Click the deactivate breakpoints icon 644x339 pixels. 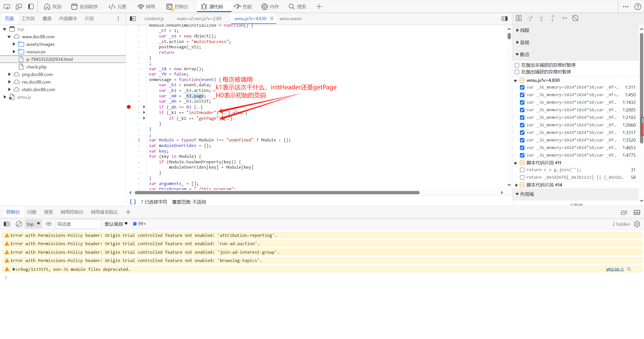point(575,18)
